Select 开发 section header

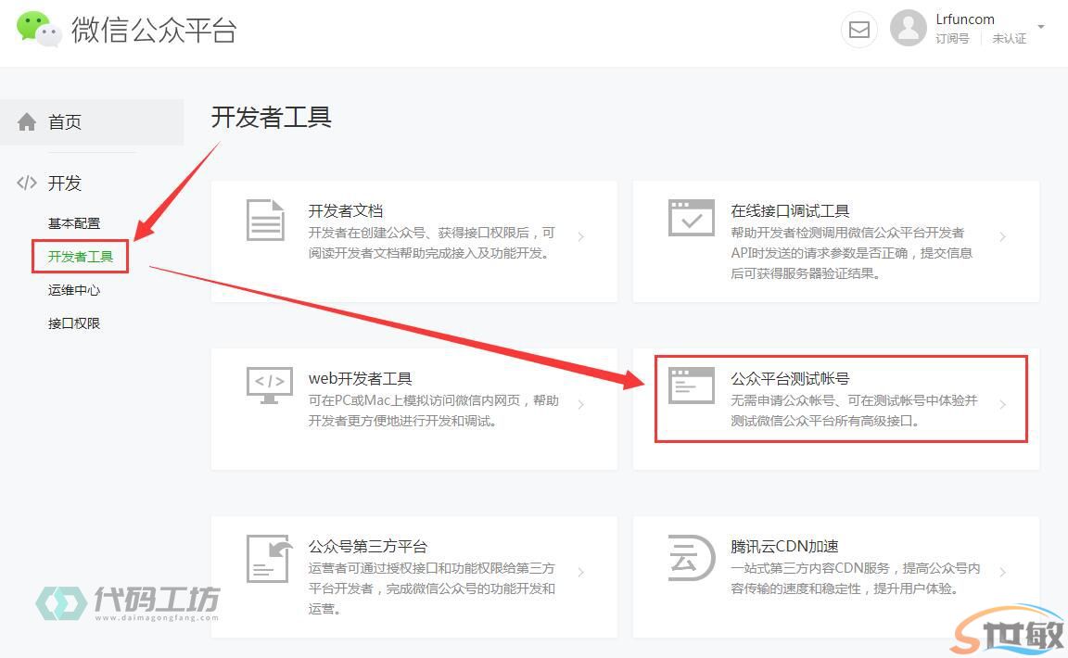tap(65, 183)
